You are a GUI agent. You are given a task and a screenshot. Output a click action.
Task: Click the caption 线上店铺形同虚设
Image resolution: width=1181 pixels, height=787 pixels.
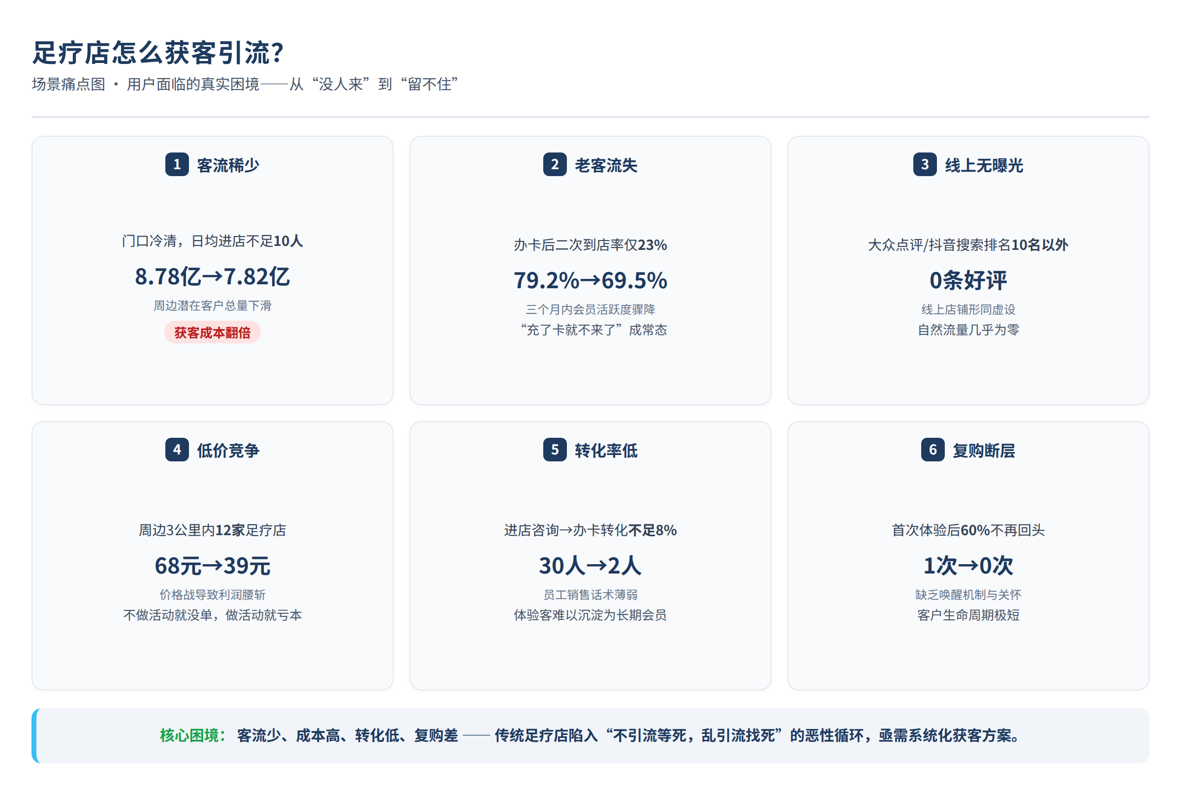(968, 310)
